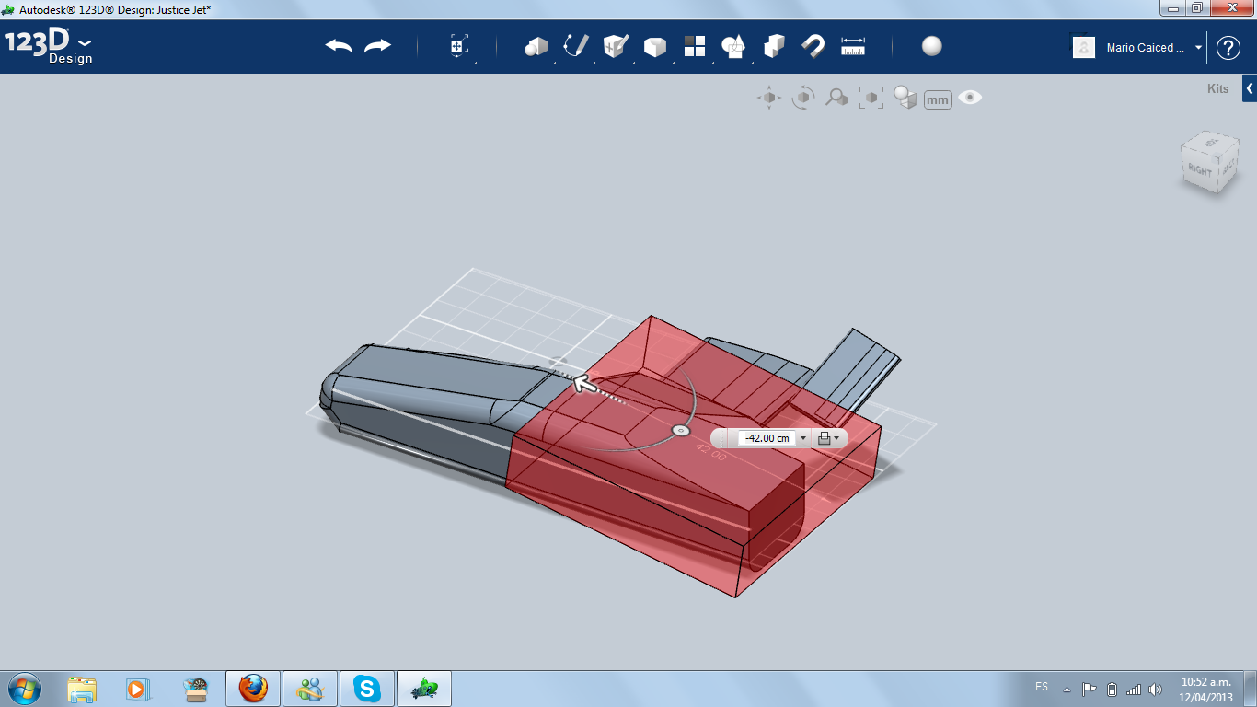Click the 123D Design taskbar button
Screen dimensions: 1257x707
pos(424,689)
